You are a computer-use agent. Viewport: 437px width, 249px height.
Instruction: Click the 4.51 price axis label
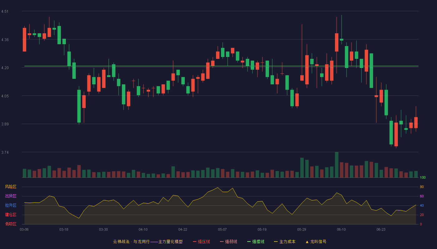[x=5, y=12]
